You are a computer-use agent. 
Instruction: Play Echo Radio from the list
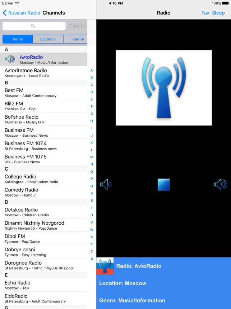[43, 285]
